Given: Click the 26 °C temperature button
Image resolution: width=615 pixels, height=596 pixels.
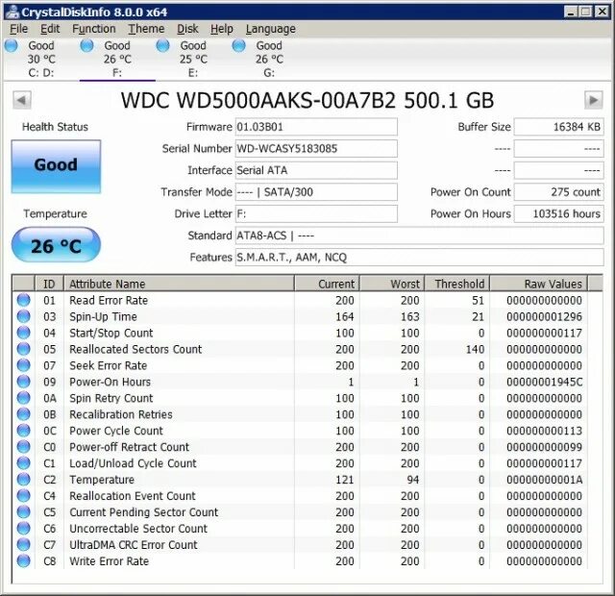Looking at the screenshot, I should pyautogui.click(x=56, y=245).
